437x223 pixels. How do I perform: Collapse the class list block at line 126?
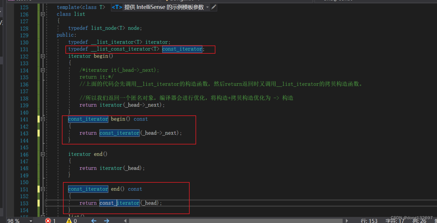[43, 14]
